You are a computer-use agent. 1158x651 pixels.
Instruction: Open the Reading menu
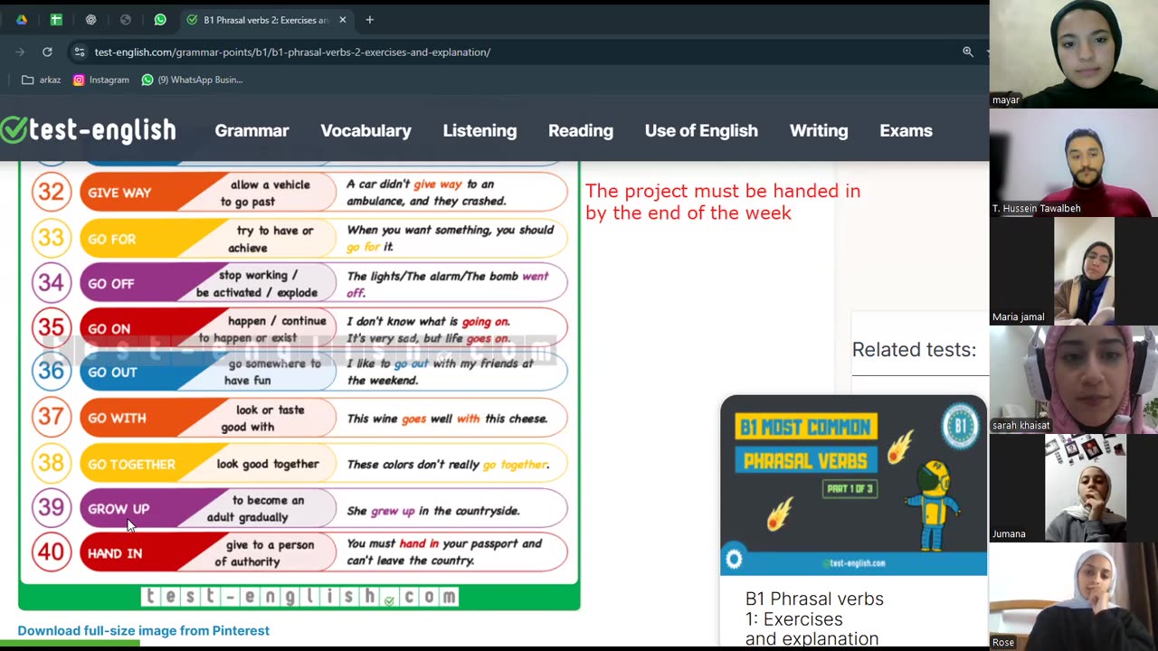[x=581, y=131]
